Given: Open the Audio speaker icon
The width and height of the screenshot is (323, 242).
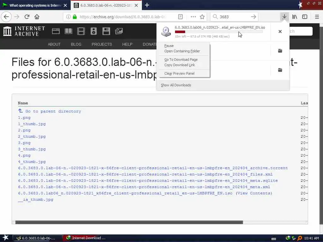Looking at the screenshot, I should click(93, 31).
